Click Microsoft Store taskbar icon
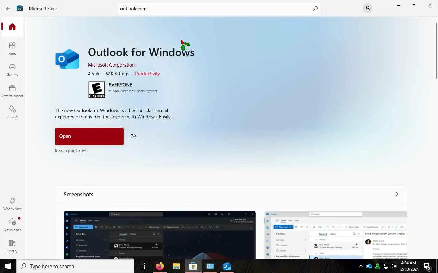The height and width of the screenshot is (273, 438). tap(193, 266)
